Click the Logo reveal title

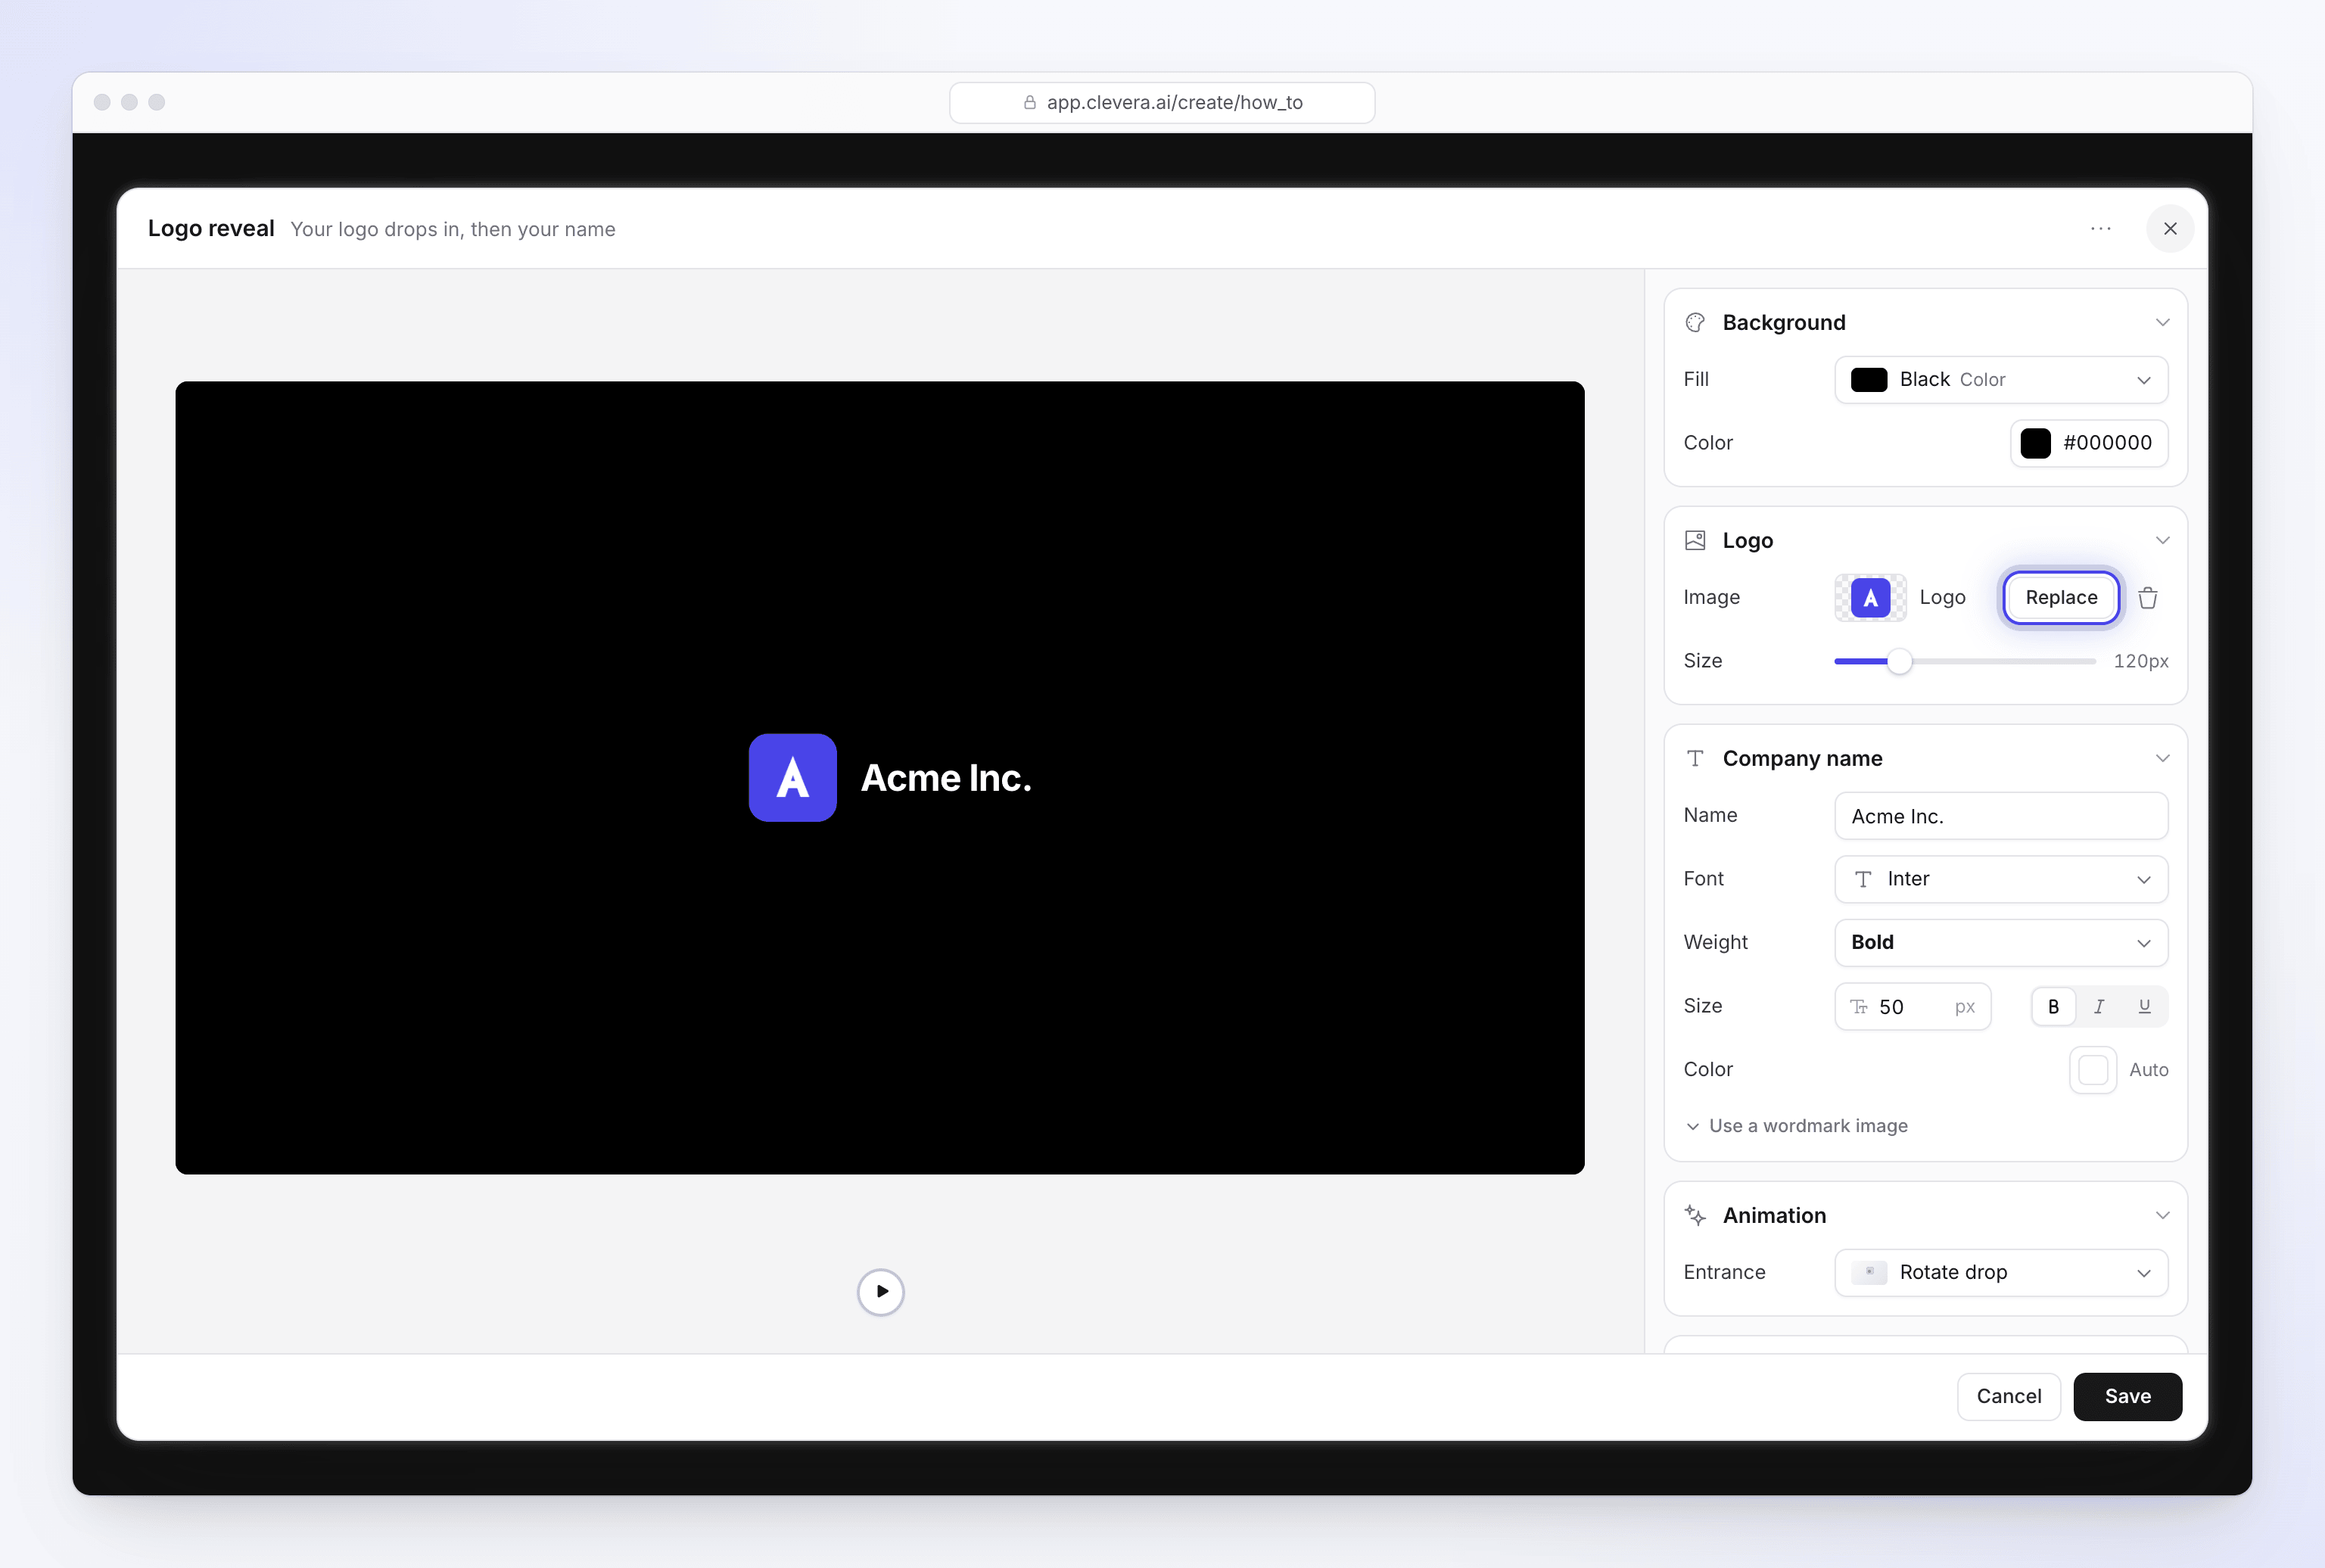[211, 229]
